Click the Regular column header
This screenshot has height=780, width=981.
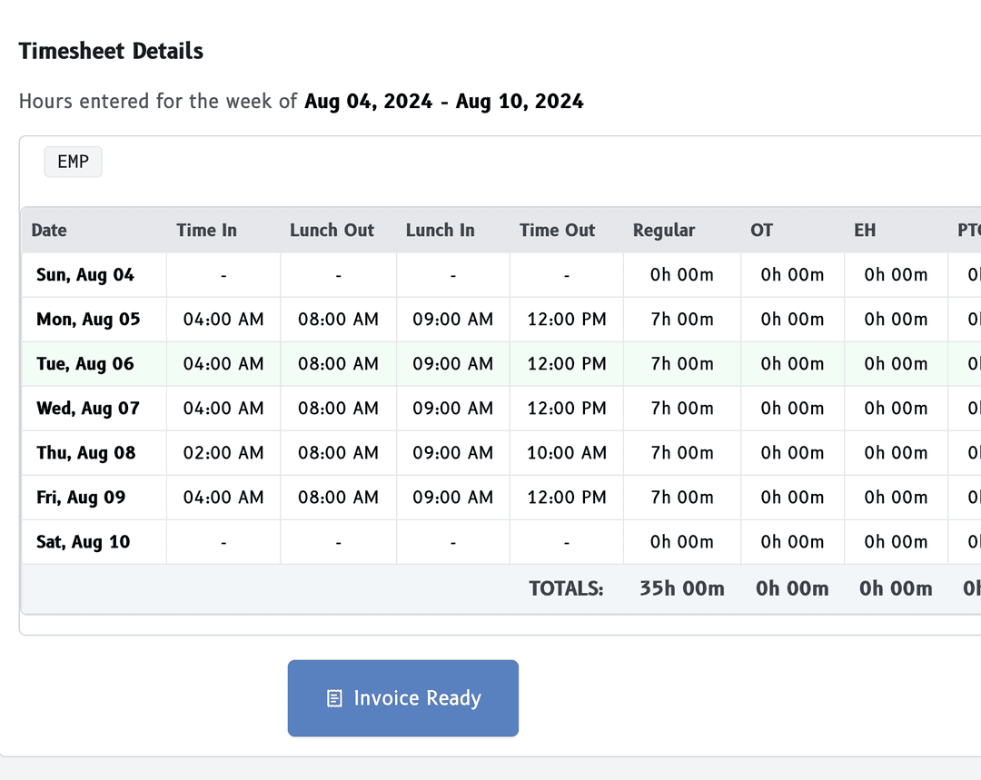(664, 230)
